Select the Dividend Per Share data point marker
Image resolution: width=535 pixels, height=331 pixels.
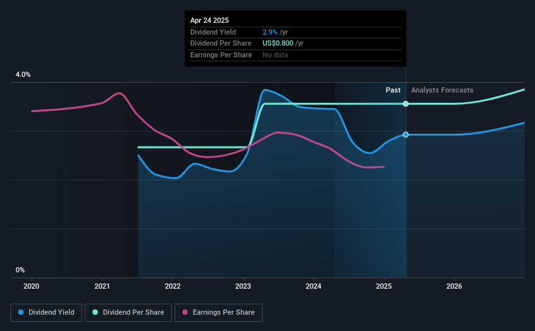point(406,104)
